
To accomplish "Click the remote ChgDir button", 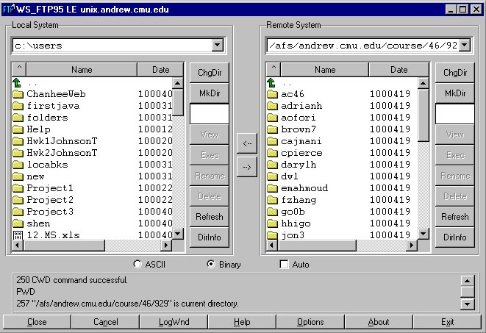I will click(x=454, y=73).
